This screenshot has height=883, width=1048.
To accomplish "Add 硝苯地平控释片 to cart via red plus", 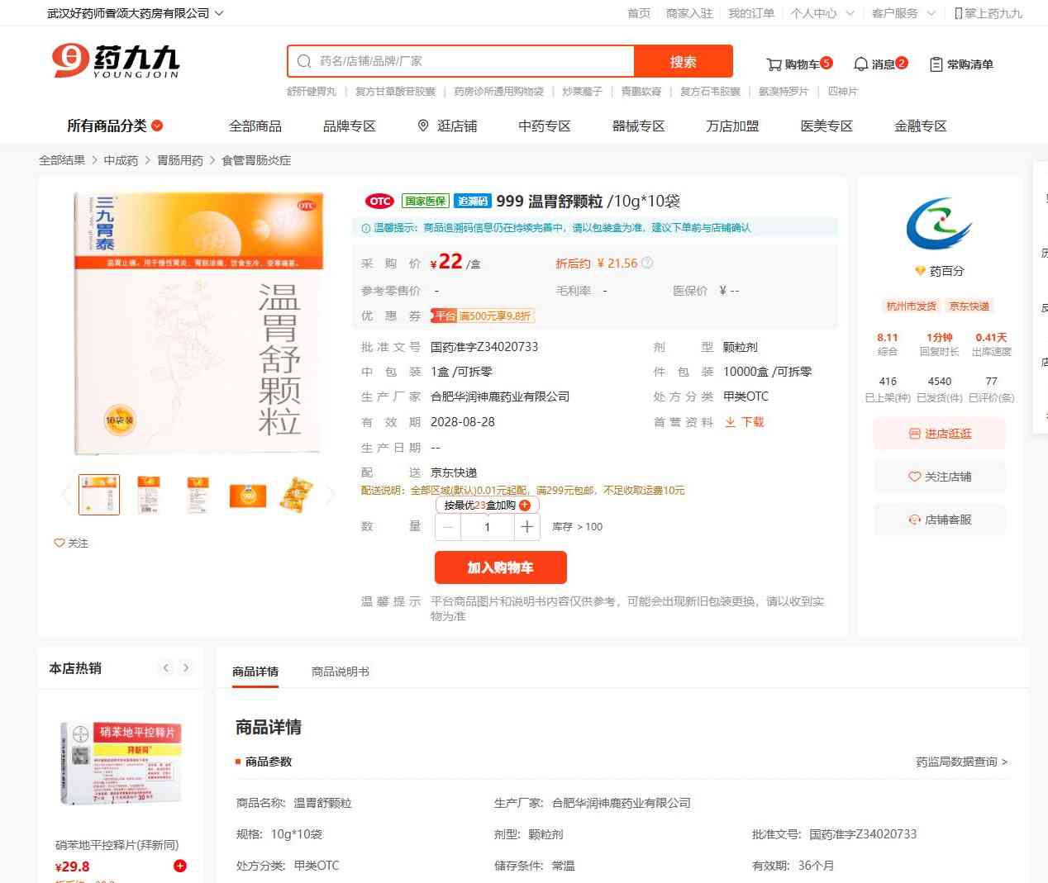I will tap(180, 866).
